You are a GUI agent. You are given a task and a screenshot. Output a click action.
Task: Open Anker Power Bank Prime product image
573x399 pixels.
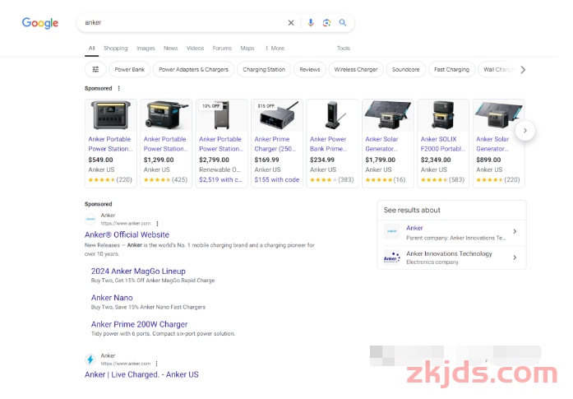point(333,115)
